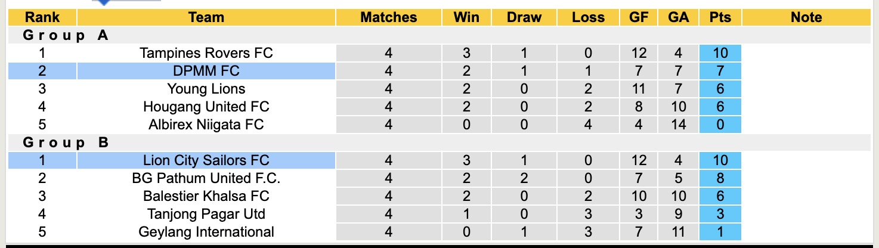Click the Pts column header
This screenshot has height=248, width=879.
pos(720,17)
